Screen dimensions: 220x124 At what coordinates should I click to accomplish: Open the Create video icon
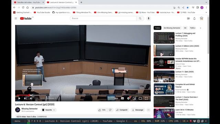coord(188,18)
